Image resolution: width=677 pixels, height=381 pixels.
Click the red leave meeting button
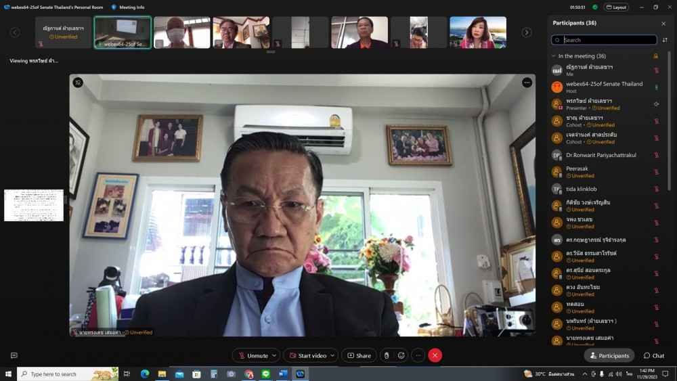pos(435,355)
